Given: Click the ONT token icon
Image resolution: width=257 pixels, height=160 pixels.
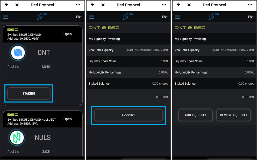Looking at the screenshot, I should click(18, 53).
